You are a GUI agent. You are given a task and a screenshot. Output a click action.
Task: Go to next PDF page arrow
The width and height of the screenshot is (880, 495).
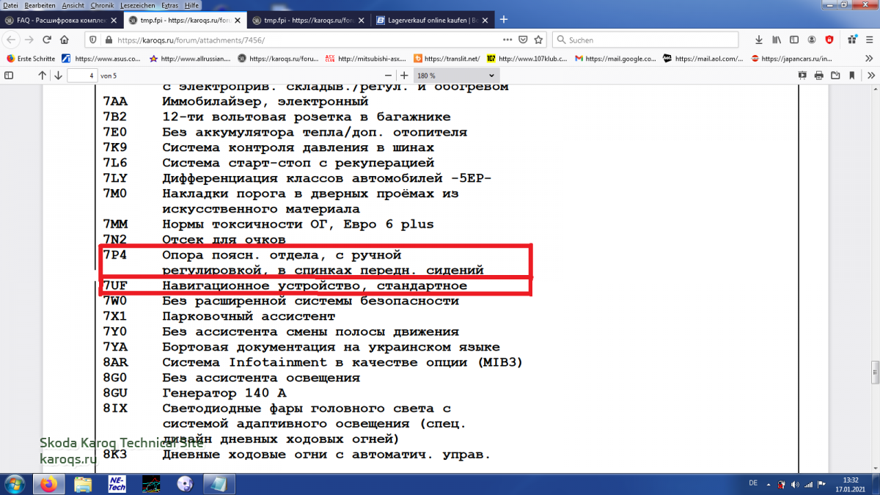coord(57,75)
